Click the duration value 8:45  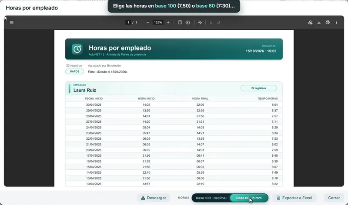click(274, 156)
